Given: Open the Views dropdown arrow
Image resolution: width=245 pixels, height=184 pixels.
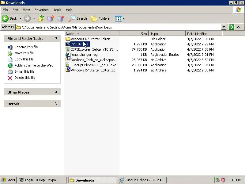Looking at the screenshot, I should [124, 18].
